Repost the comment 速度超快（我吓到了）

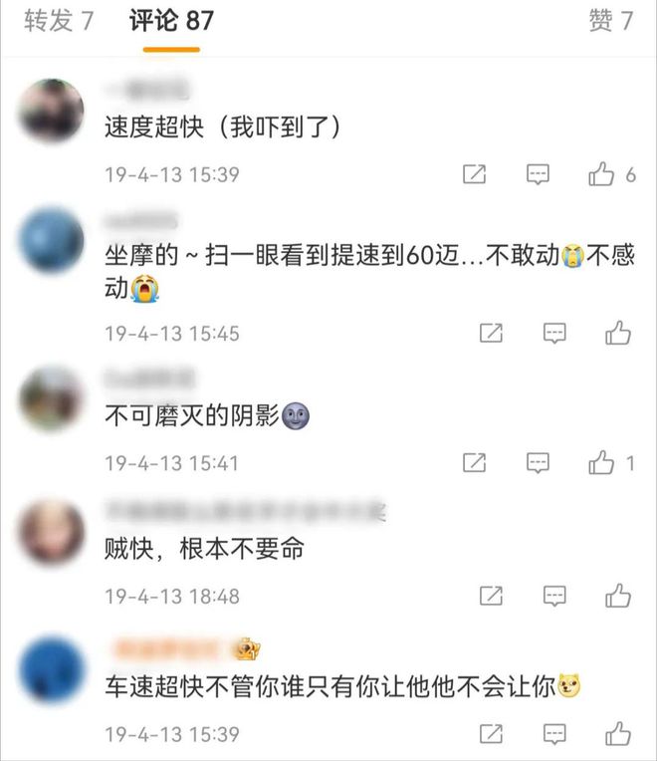[x=474, y=174]
